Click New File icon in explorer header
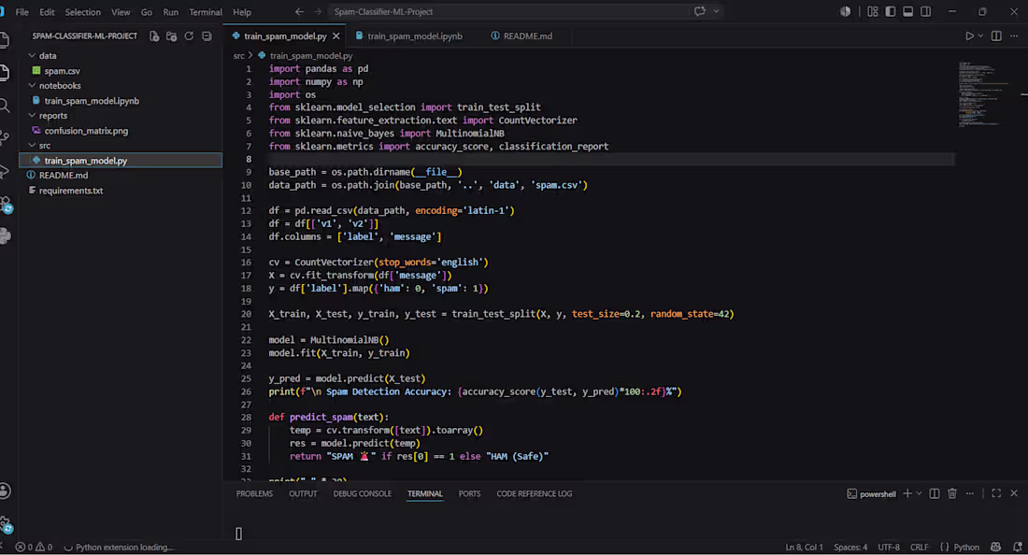This screenshot has width=1028, height=555. pos(154,36)
